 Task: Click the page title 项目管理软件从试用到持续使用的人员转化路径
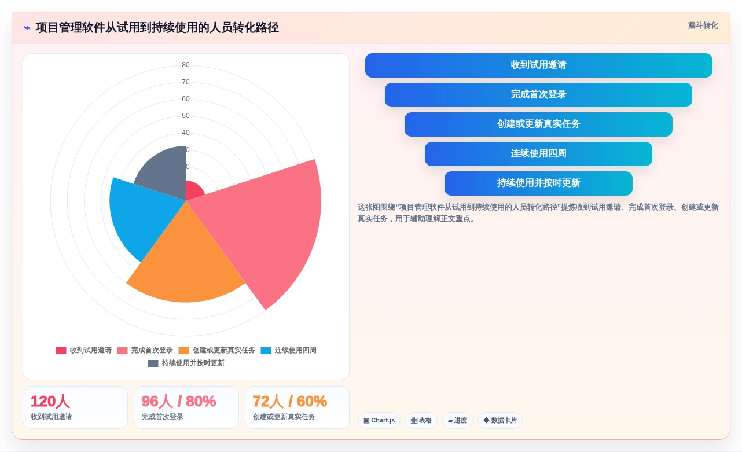coord(157,28)
